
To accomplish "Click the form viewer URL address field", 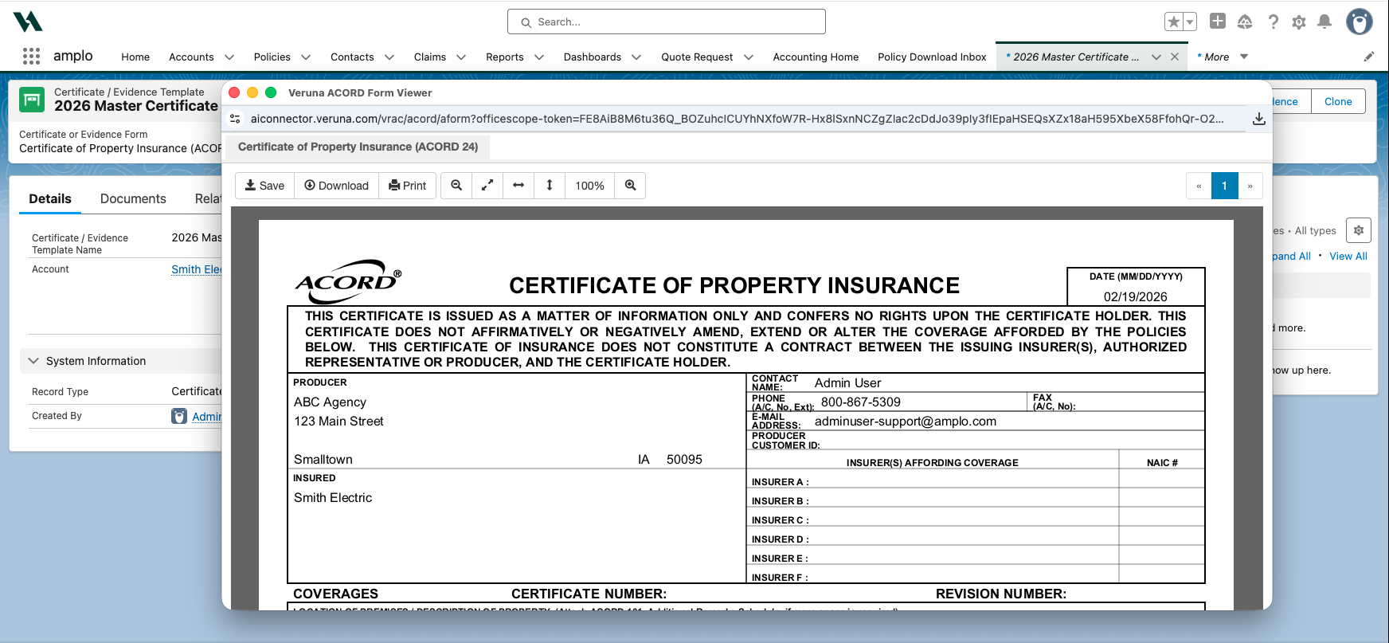I will pos(737,119).
